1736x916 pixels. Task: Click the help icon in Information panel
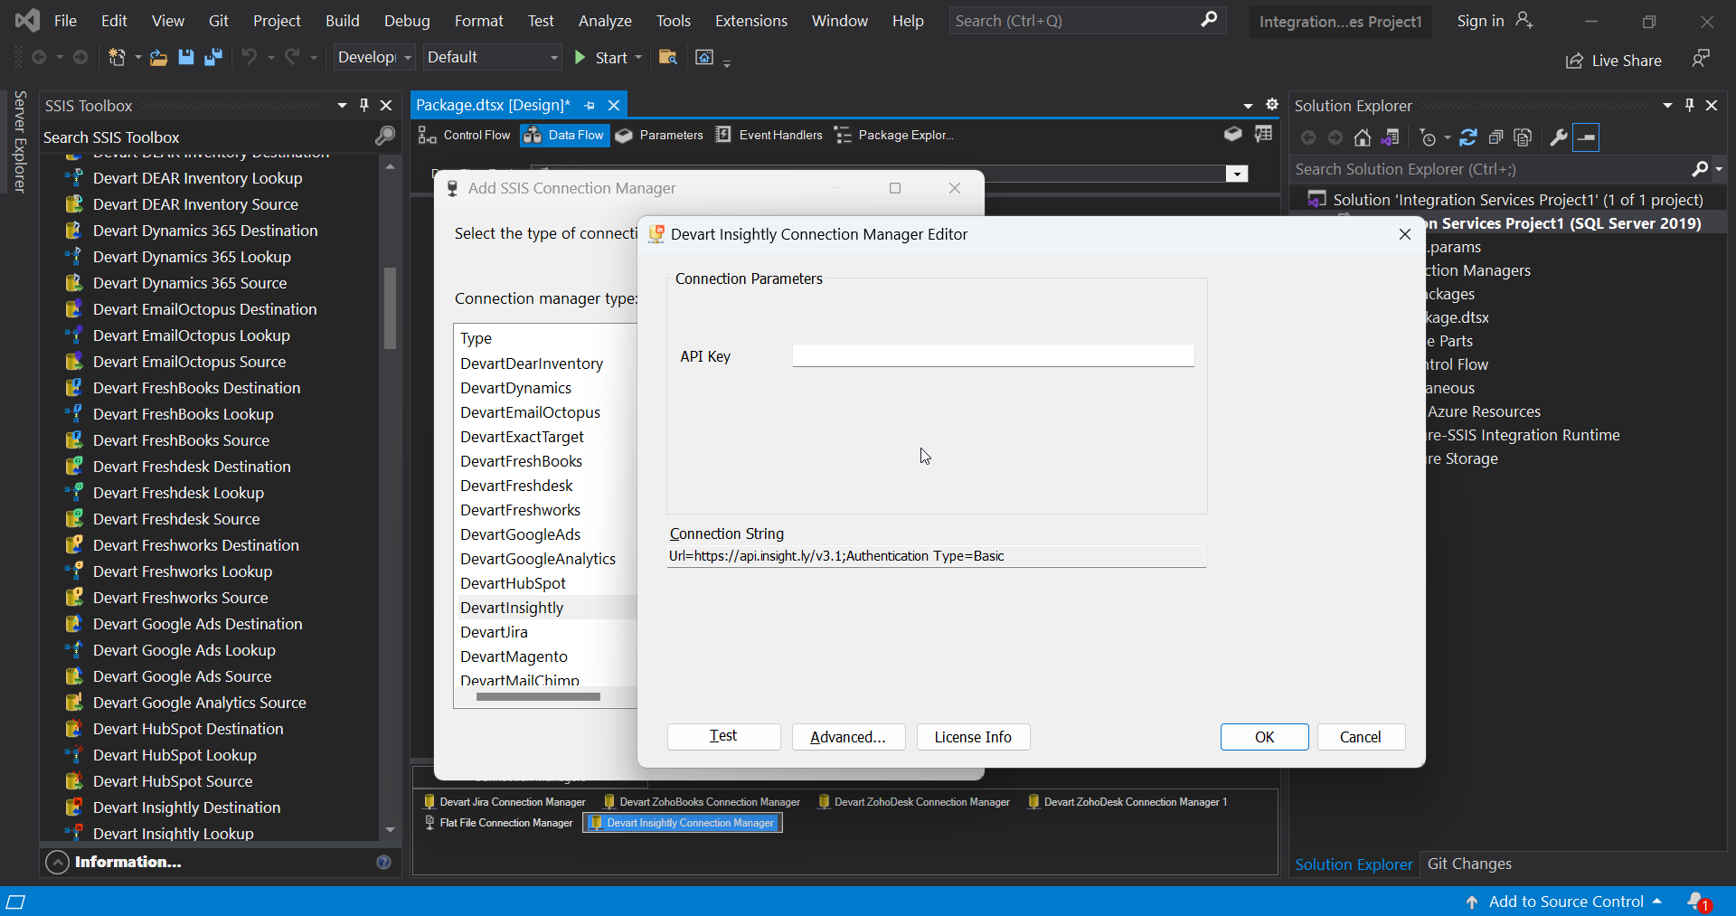coord(383,863)
